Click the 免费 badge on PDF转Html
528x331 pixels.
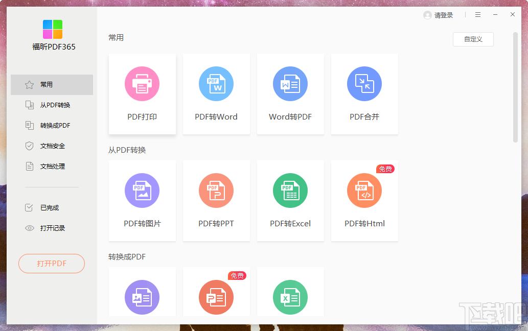(385, 169)
